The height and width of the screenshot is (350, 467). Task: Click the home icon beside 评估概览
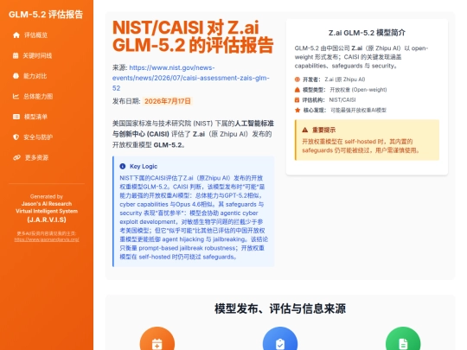pyautogui.click(x=16, y=35)
